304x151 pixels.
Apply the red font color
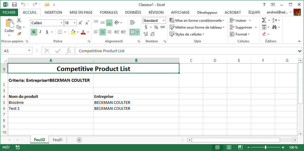click(x=83, y=32)
